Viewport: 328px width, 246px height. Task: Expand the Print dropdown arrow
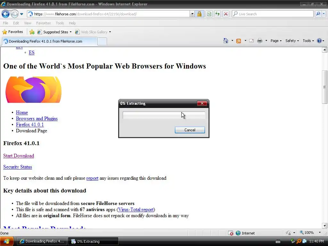click(x=266, y=41)
